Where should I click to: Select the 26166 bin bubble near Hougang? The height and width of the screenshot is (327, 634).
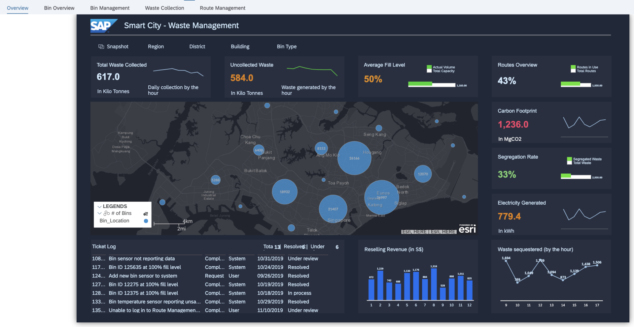tap(354, 158)
